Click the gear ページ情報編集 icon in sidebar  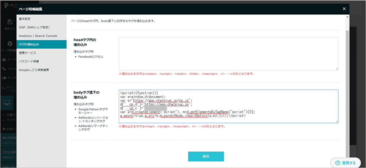tap(10, 44)
